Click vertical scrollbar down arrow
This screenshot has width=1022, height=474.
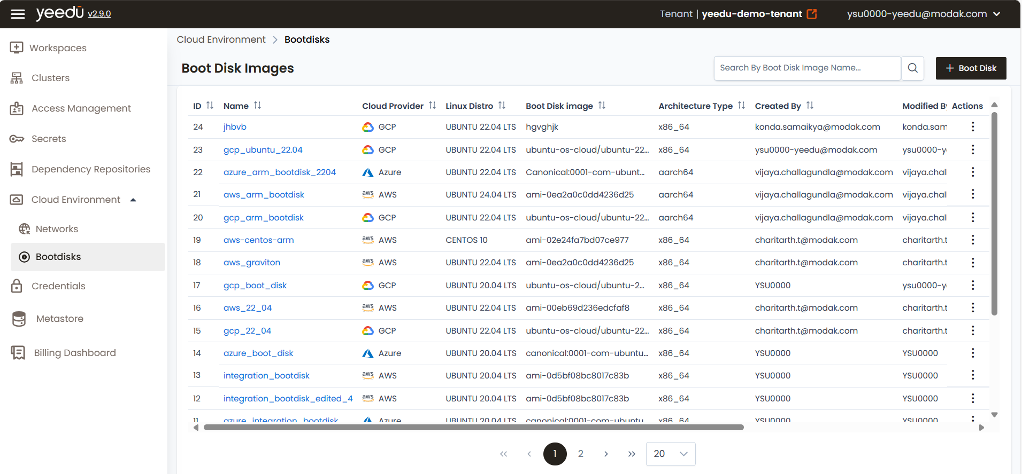pyautogui.click(x=994, y=414)
